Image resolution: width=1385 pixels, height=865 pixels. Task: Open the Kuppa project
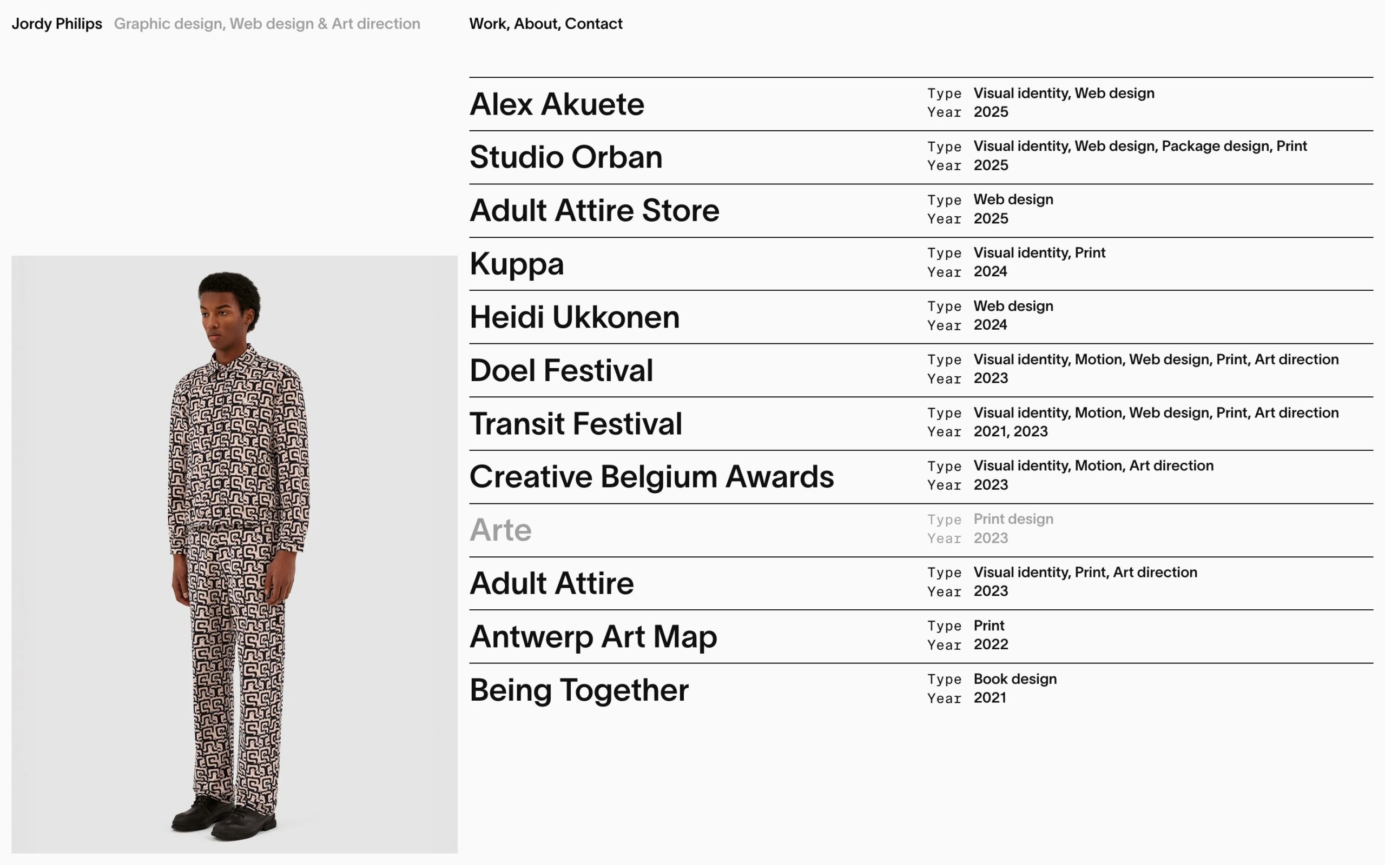click(516, 264)
